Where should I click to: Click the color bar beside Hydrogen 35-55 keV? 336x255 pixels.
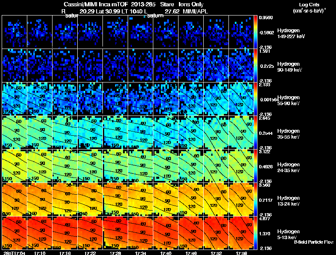[255, 132]
